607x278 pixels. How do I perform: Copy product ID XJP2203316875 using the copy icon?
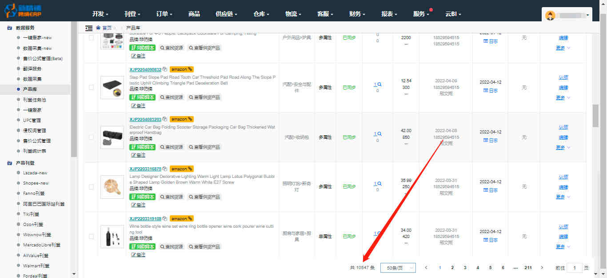click(165, 169)
